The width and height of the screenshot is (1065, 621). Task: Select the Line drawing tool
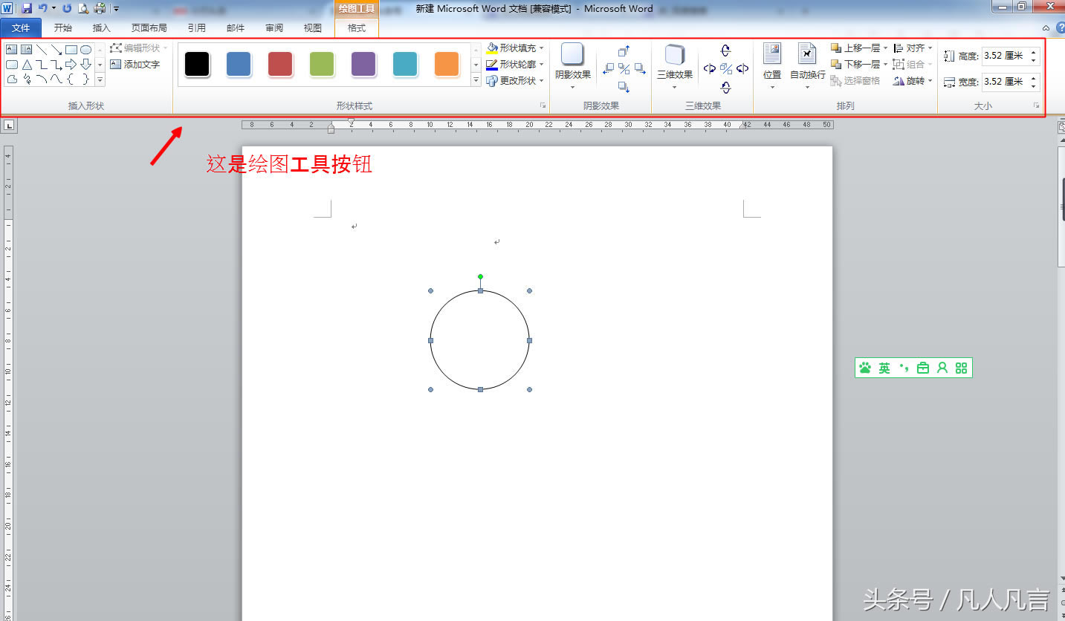tap(42, 49)
